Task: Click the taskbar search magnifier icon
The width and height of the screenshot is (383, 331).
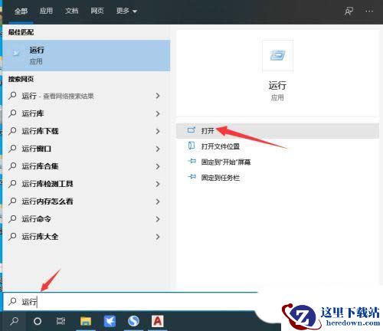Action: pyautogui.click(x=14, y=321)
